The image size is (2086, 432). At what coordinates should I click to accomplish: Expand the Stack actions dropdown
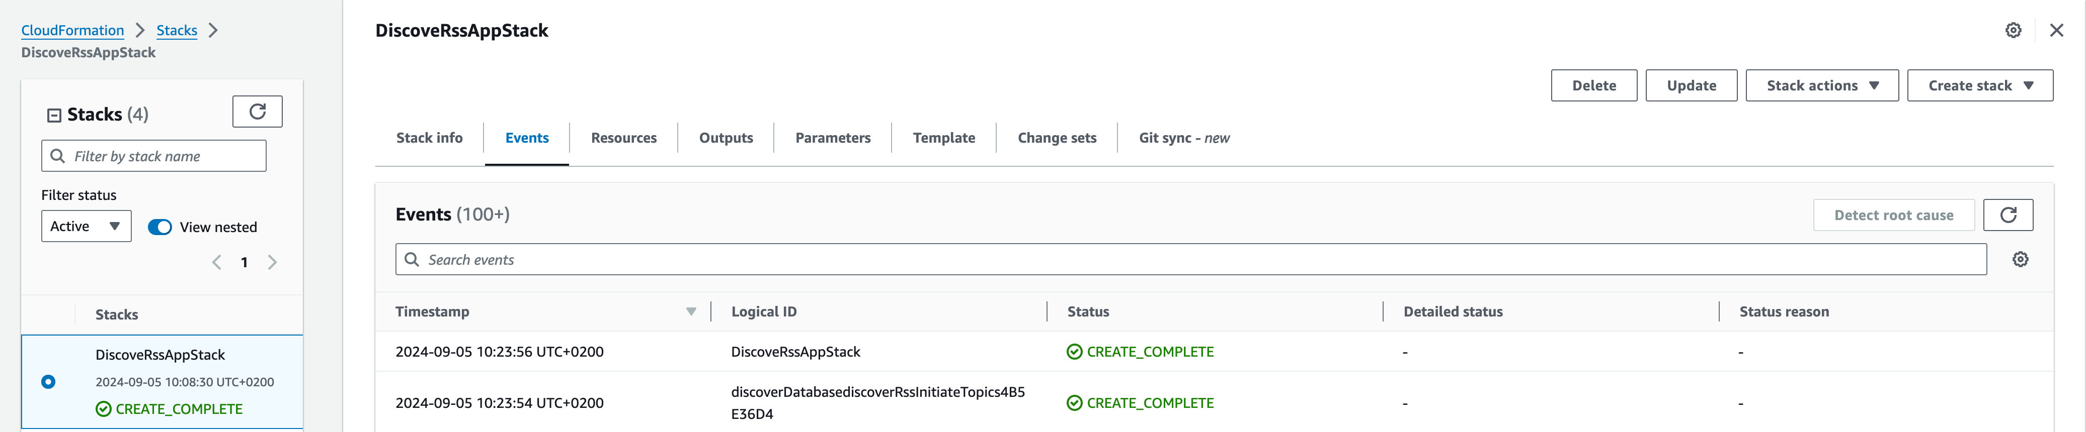tap(1821, 86)
